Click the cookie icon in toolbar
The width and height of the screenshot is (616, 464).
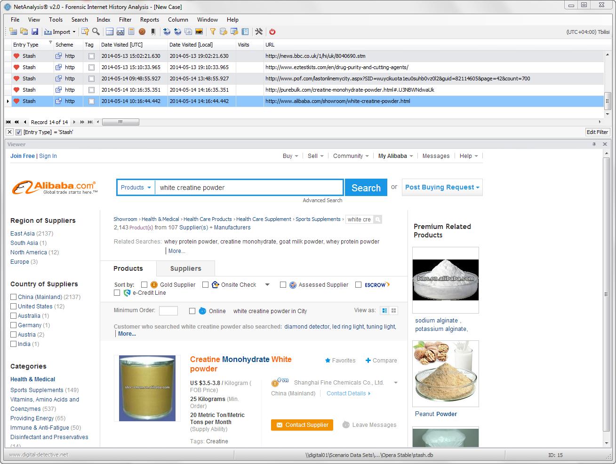pyautogui.click(x=142, y=31)
